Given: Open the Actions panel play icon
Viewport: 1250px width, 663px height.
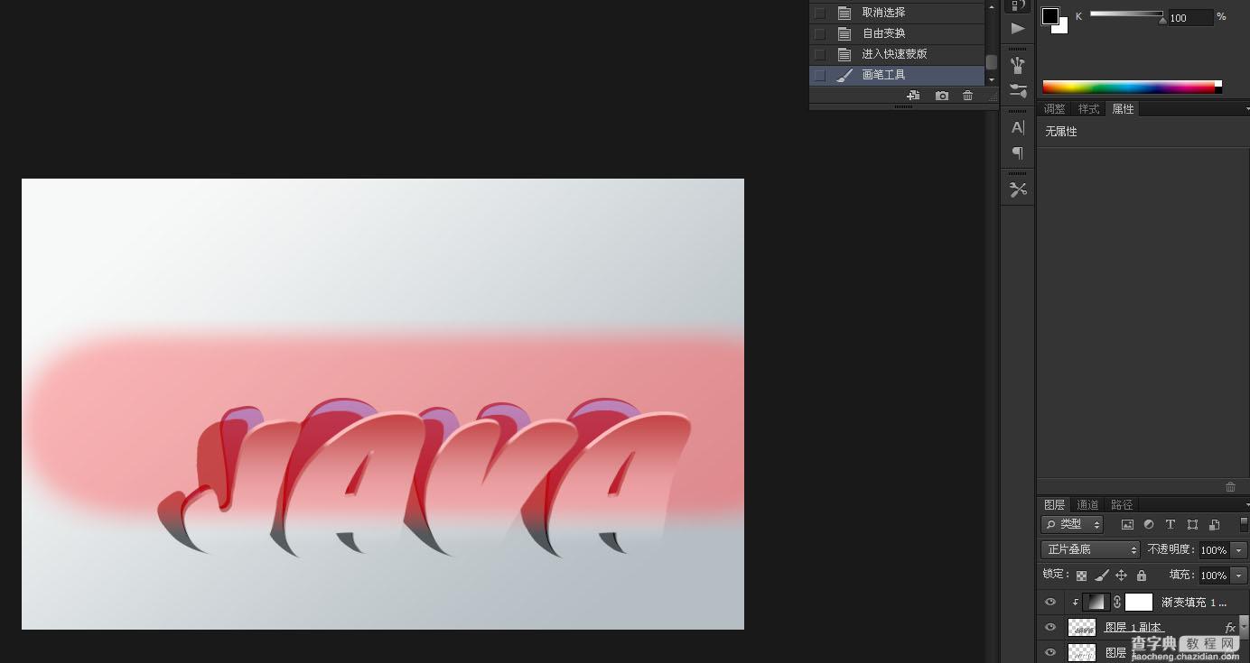Looking at the screenshot, I should point(1018,28).
